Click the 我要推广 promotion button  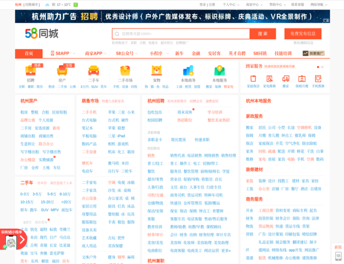[313, 53]
